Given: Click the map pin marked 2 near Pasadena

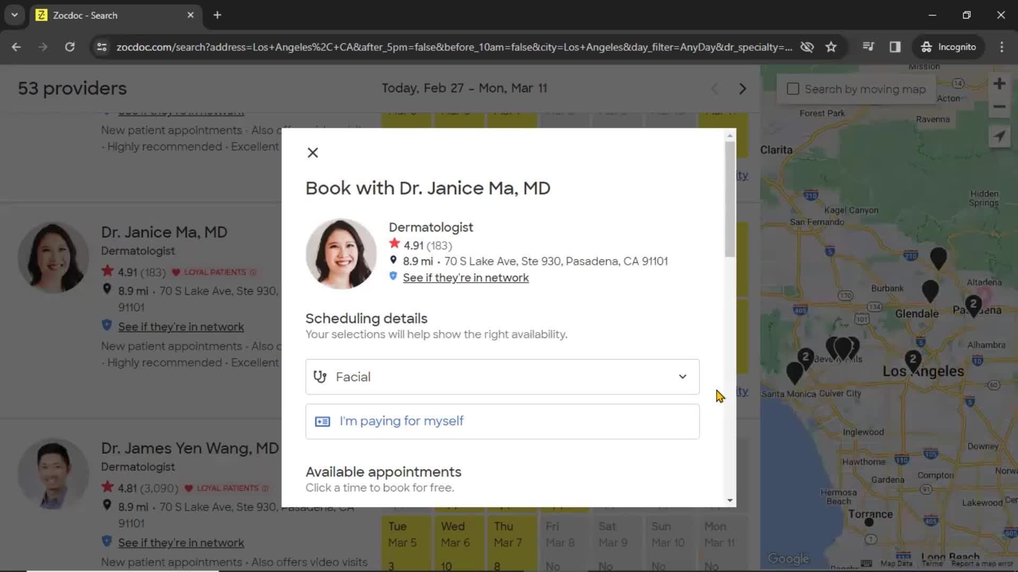Looking at the screenshot, I should tap(973, 306).
